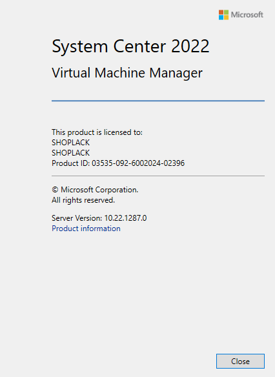Click the 'Product ID:' label
The width and height of the screenshot is (275, 377).
[x=70, y=163]
